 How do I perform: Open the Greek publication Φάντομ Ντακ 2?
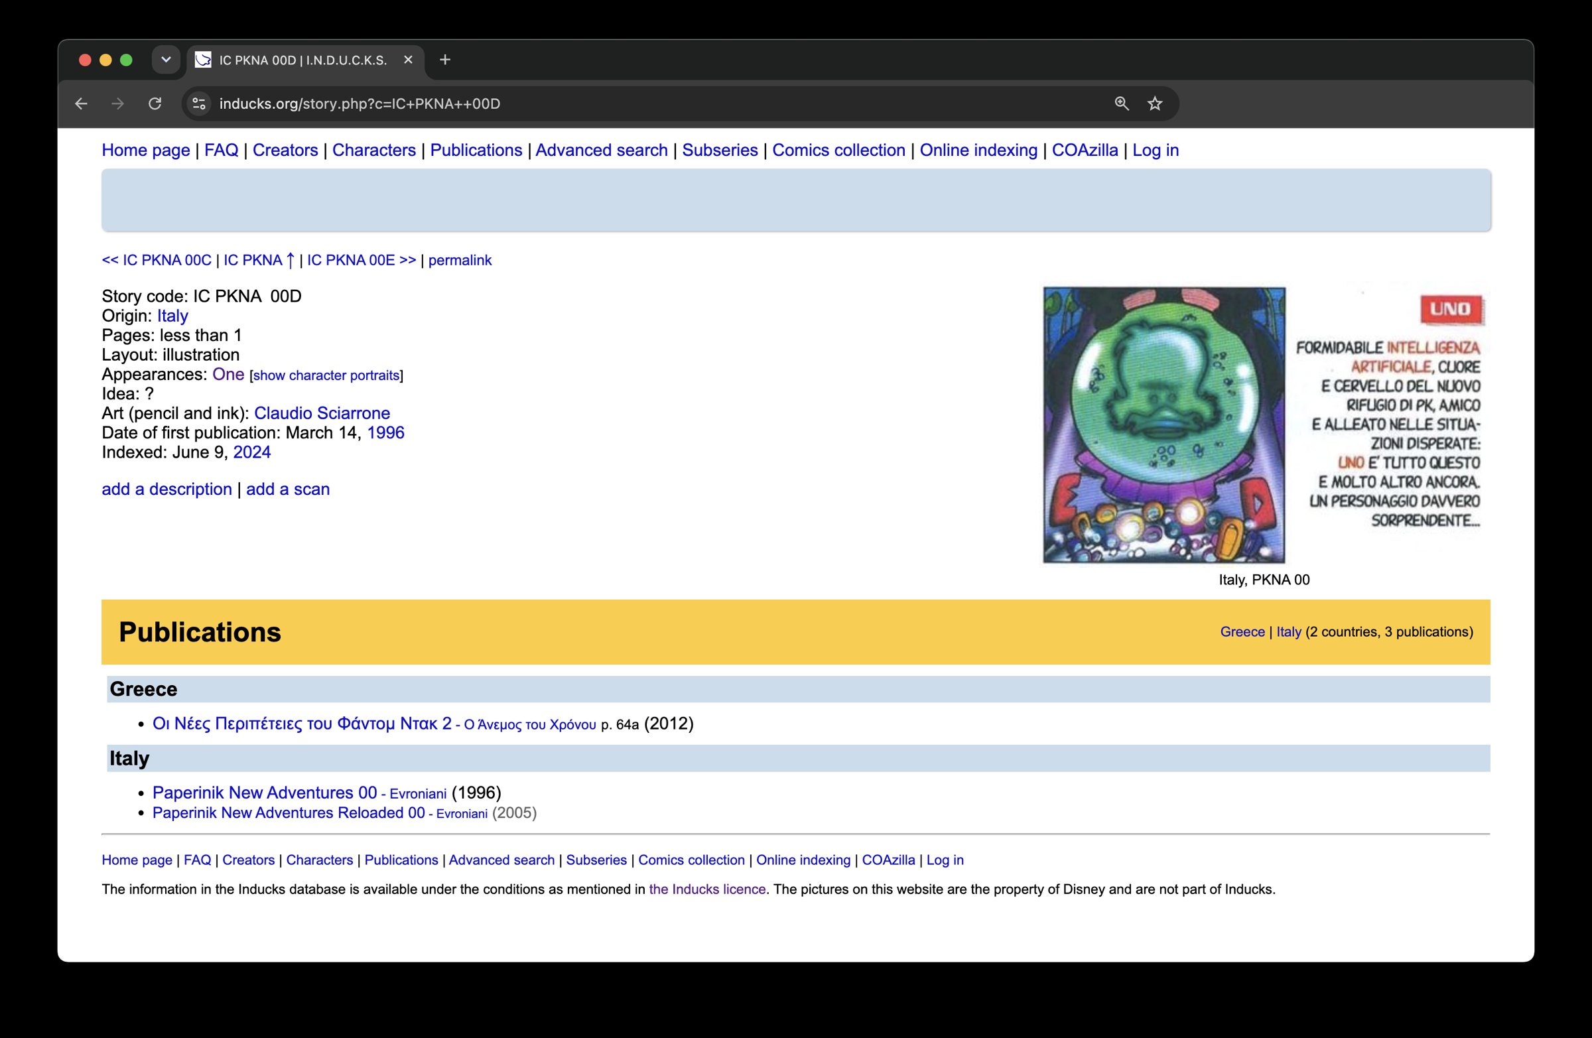coord(374,724)
